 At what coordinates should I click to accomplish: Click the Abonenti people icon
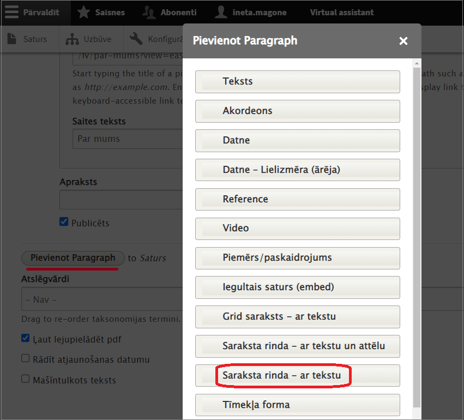tap(149, 13)
